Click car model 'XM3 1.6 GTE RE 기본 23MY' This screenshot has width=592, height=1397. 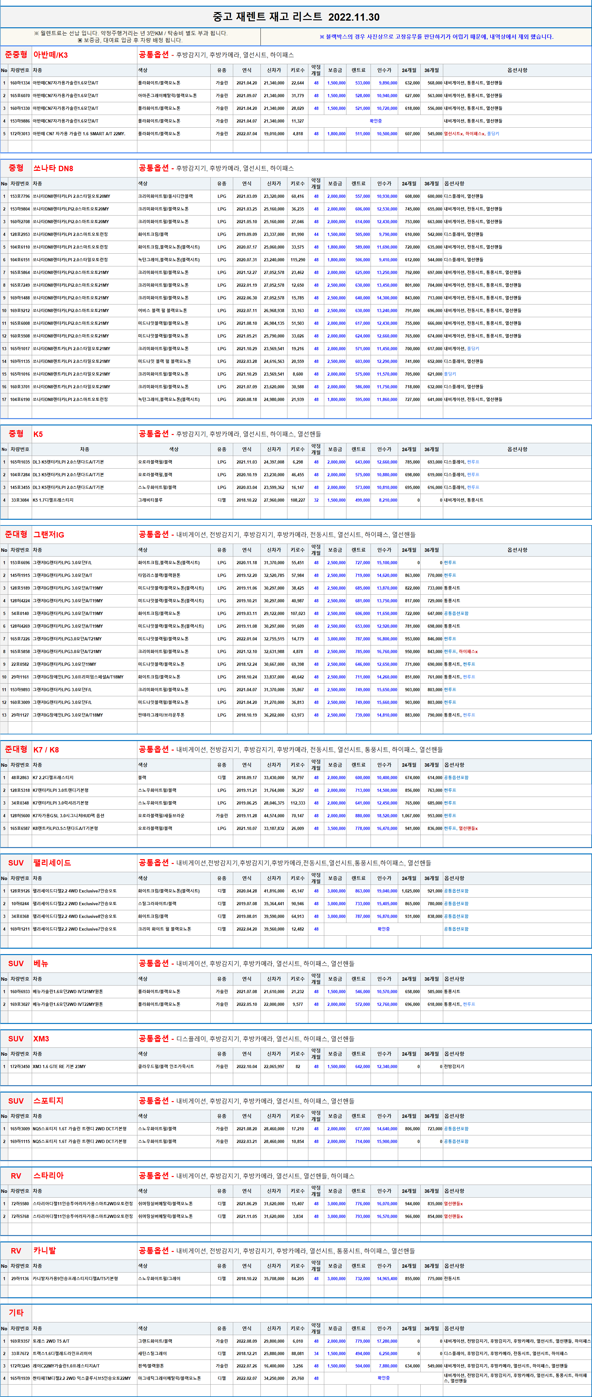(x=85, y=1067)
